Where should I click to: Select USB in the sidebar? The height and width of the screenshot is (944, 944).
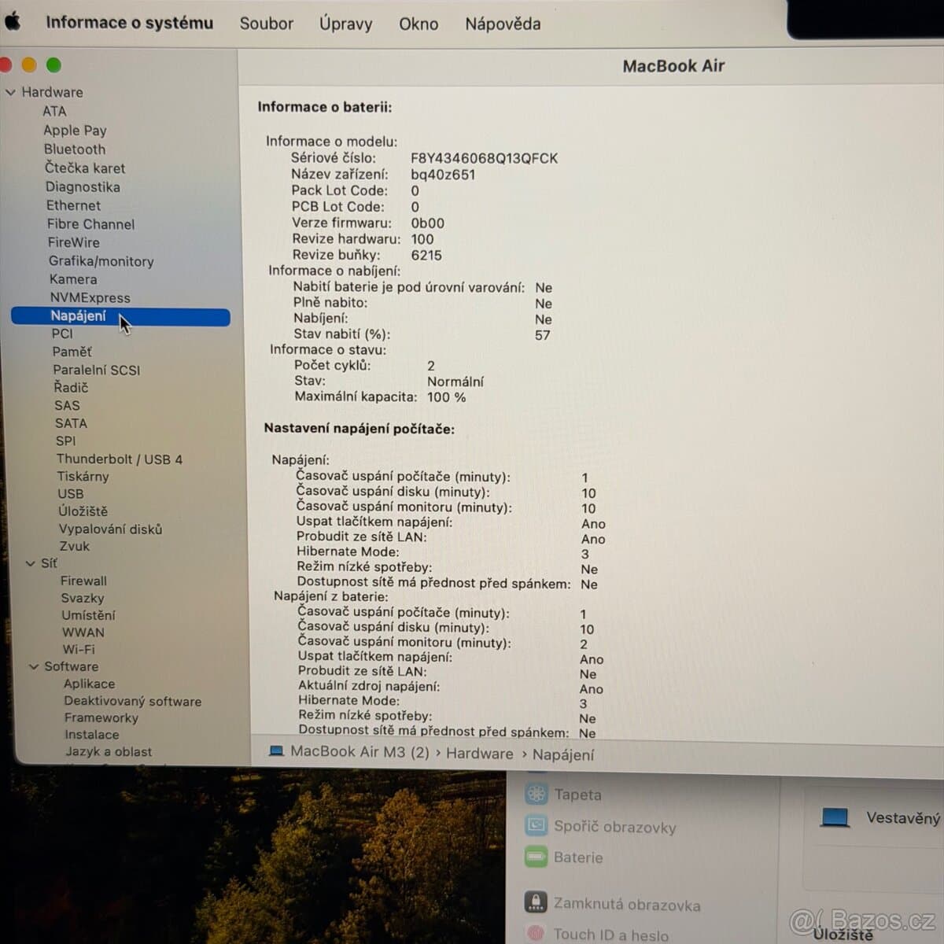click(71, 494)
